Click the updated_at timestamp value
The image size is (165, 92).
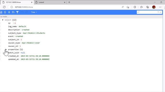pyautogui.click(x=35, y=59)
